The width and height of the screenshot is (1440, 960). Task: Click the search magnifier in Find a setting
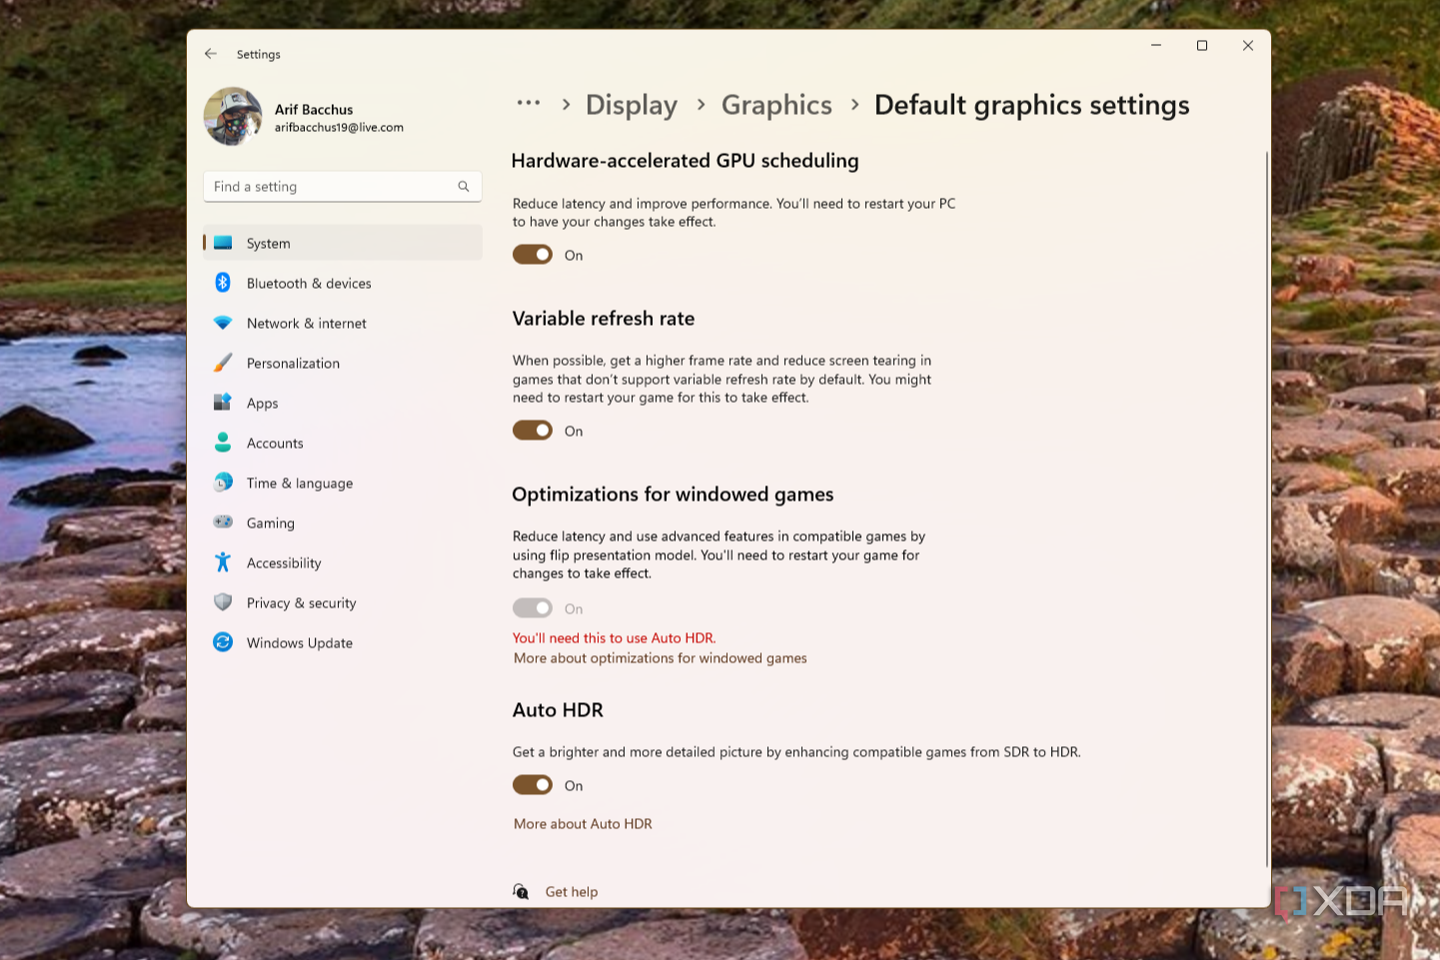click(463, 186)
